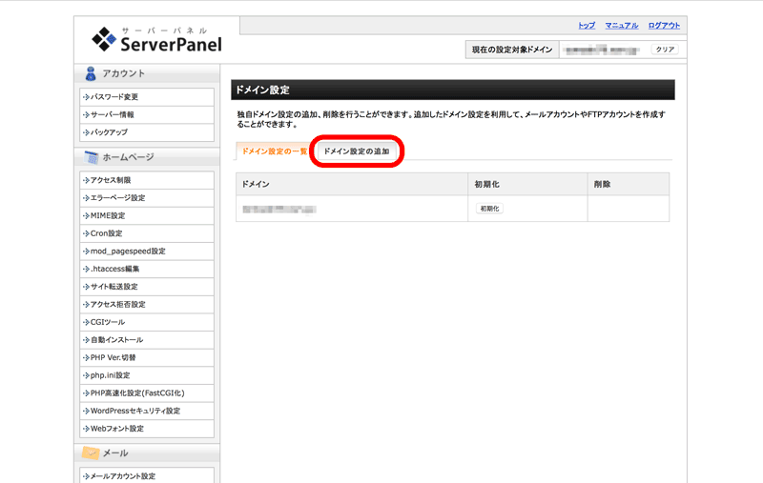Open the トップ link
This screenshot has height=483, width=763.
coord(587,26)
